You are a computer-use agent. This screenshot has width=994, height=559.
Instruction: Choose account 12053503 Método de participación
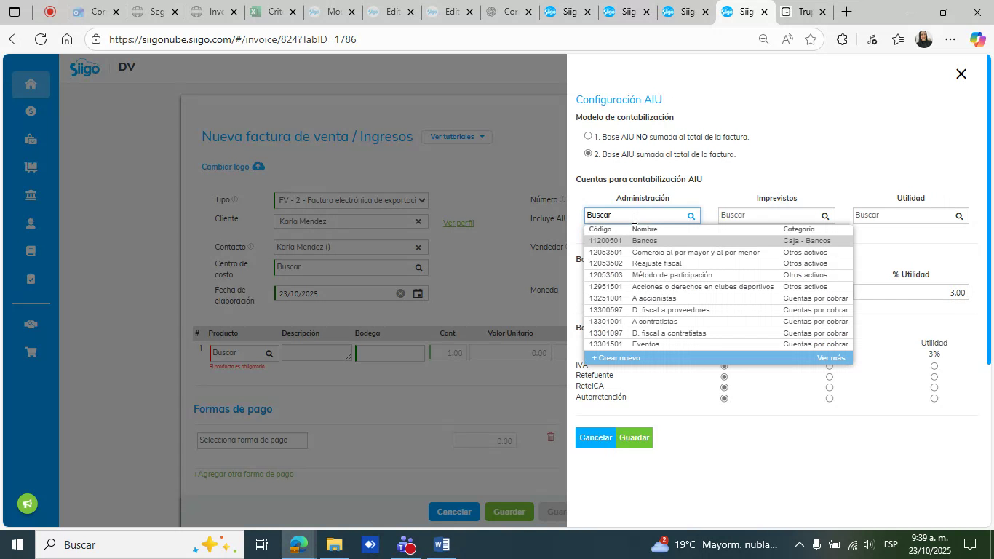pos(718,275)
